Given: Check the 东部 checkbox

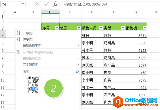Looking at the screenshot, I should pos(30,85).
